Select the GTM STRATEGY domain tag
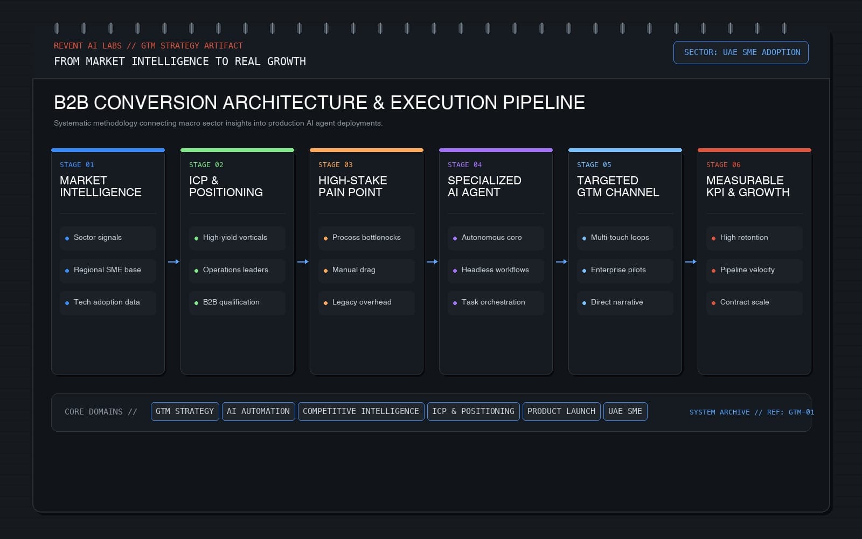 click(185, 411)
